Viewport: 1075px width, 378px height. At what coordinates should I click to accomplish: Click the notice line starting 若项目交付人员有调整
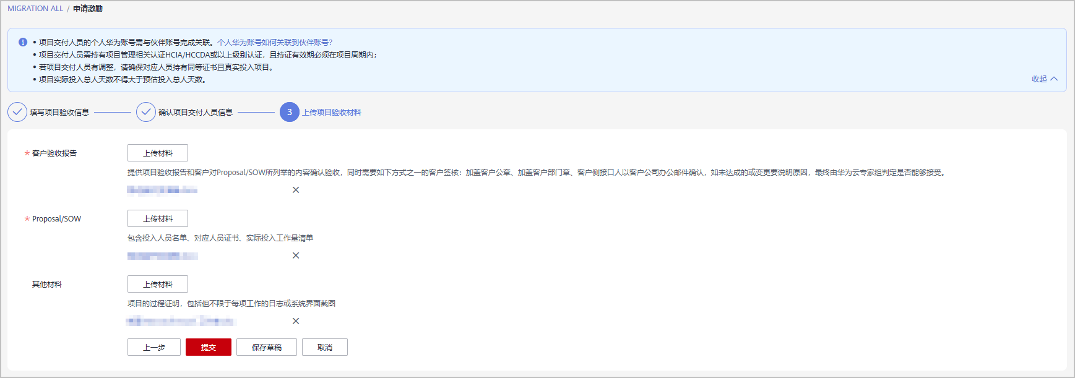[157, 67]
